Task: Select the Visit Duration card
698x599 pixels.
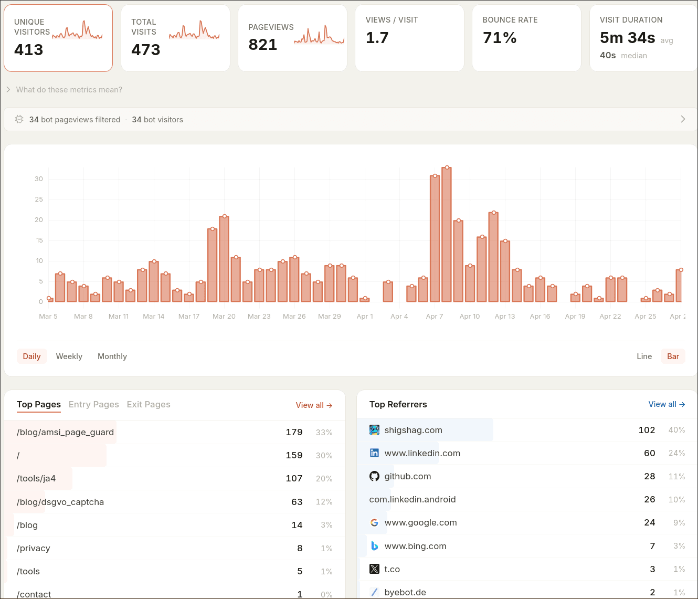Action: (644, 38)
